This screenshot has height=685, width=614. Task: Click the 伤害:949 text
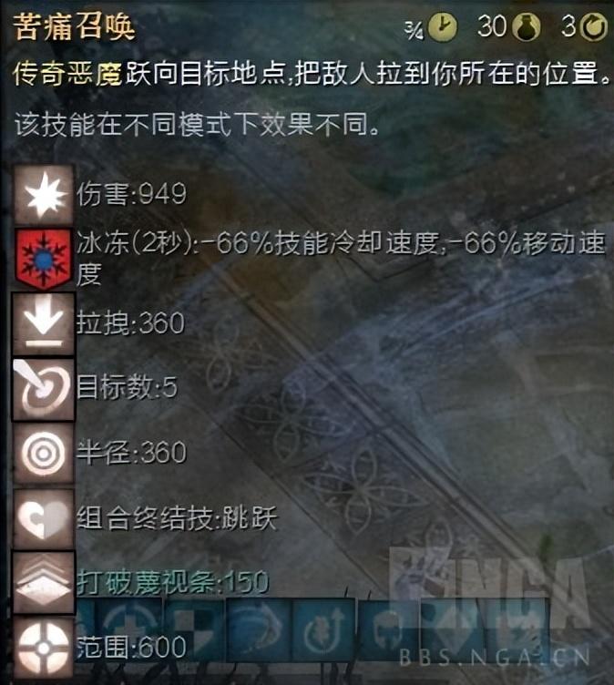pos(131,193)
